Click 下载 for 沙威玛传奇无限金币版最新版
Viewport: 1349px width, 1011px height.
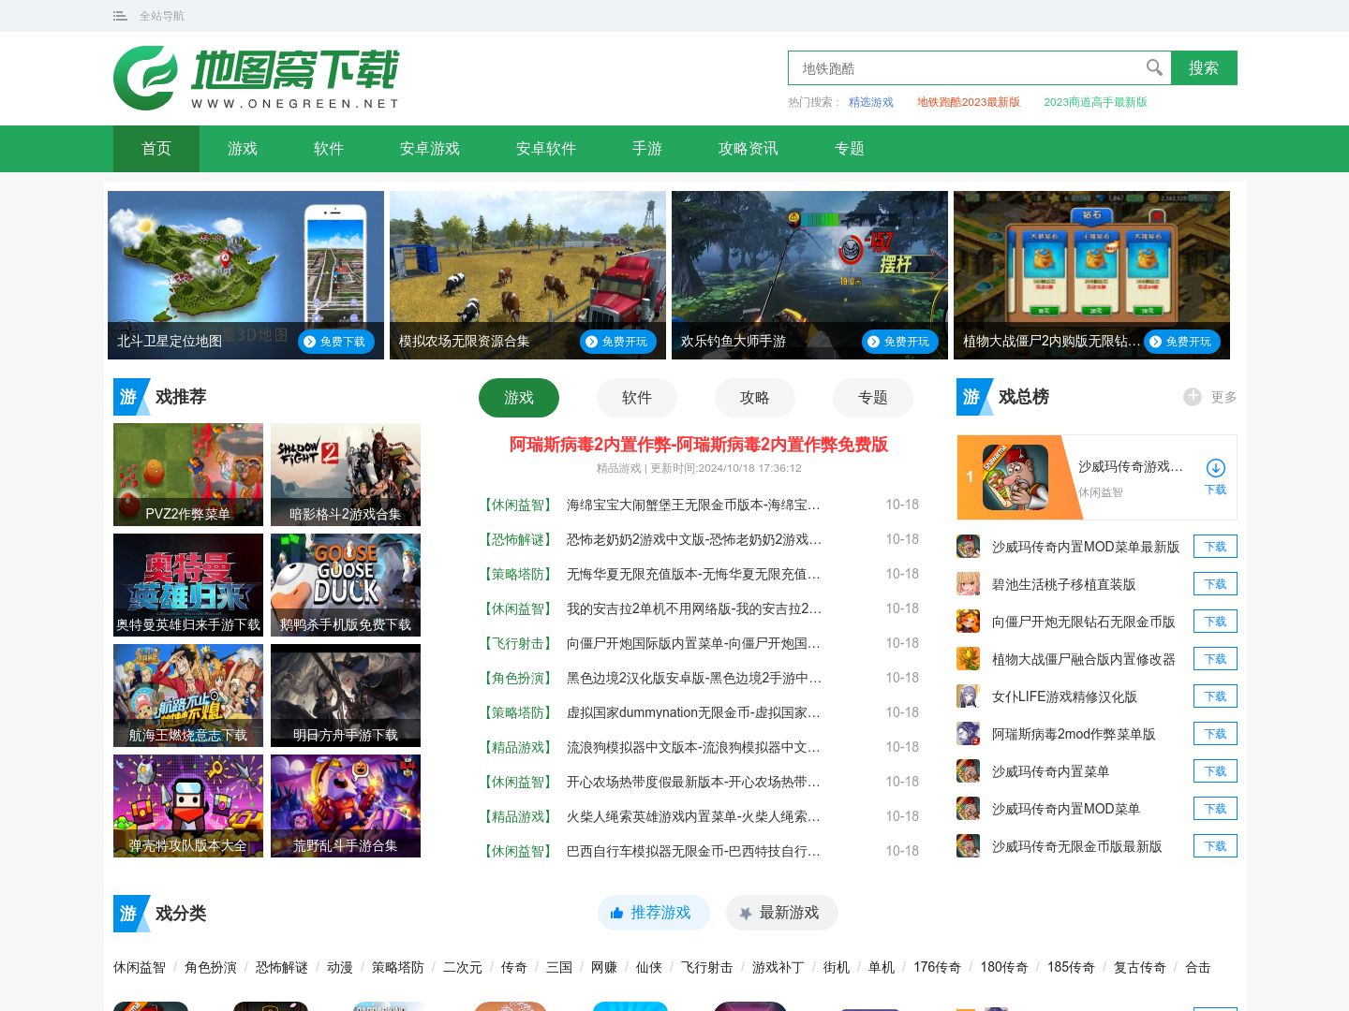[x=1215, y=846]
